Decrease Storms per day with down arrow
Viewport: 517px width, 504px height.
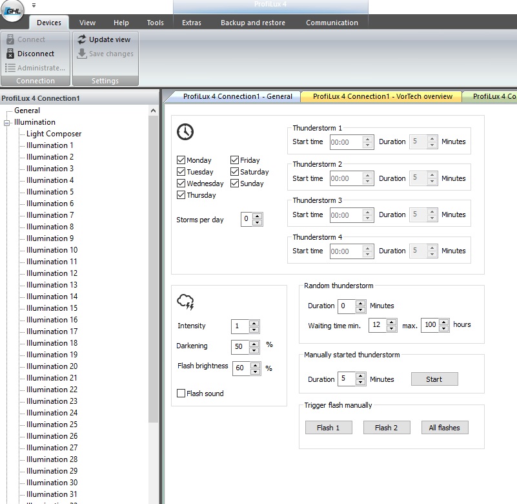point(258,222)
